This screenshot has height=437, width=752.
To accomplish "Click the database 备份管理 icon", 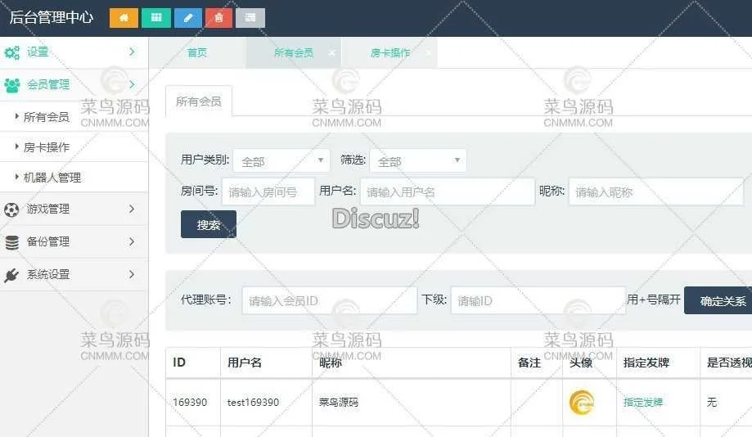I will tap(11, 242).
